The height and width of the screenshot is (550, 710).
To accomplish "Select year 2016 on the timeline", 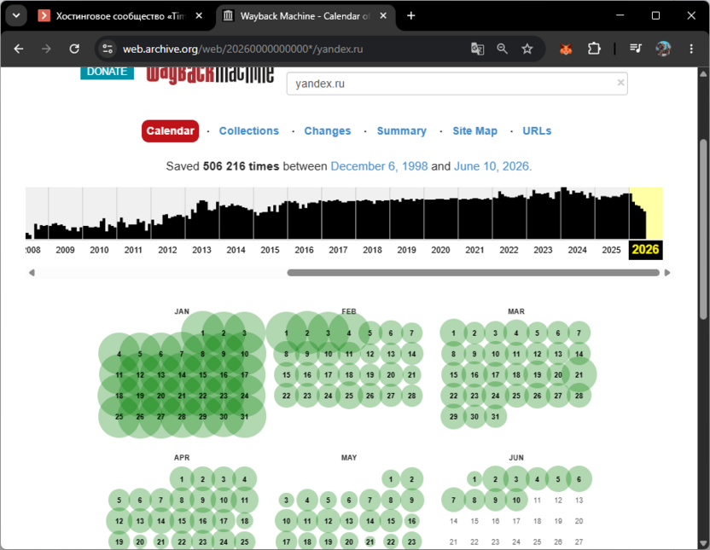I will point(305,250).
